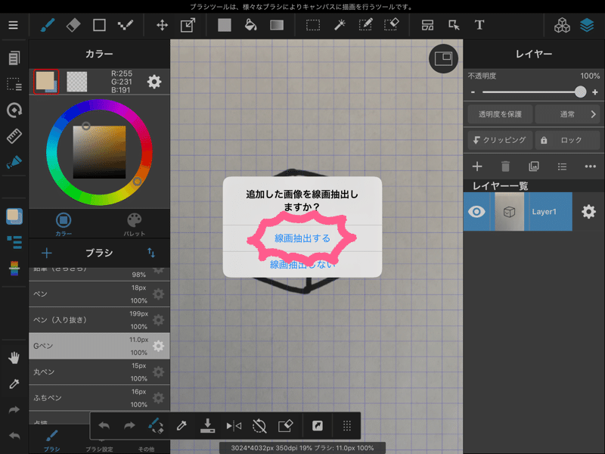Add a new brush with plus

(x=47, y=253)
